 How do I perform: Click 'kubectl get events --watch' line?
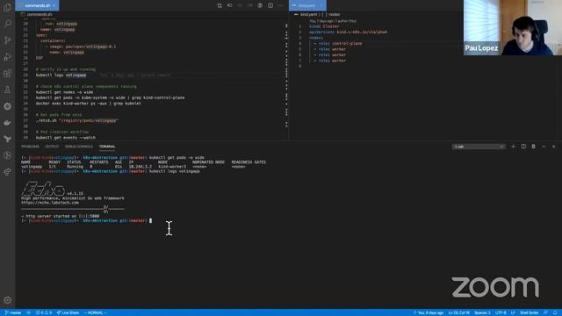pos(66,138)
